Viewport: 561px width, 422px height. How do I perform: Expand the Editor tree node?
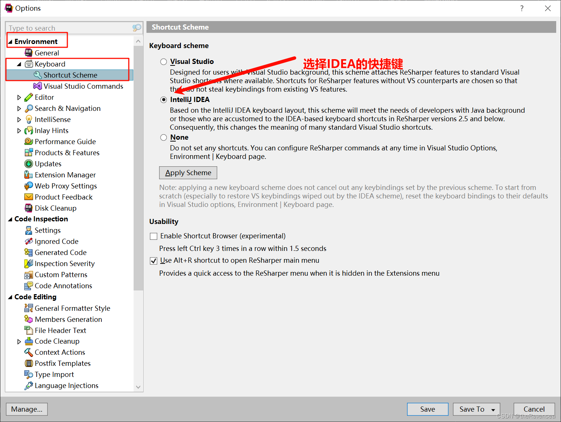point(19,97)
